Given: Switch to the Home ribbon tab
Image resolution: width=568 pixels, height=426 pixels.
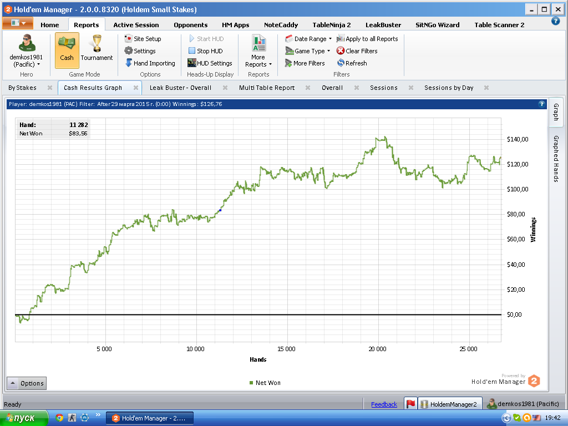Looking at the screenshot, I should click(x=49, y=25).
